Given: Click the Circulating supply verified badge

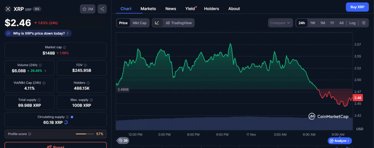Looking at the screenshot, I should pos(72,117).
